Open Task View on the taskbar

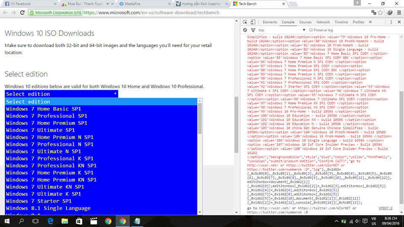click(x=35, y=221)
